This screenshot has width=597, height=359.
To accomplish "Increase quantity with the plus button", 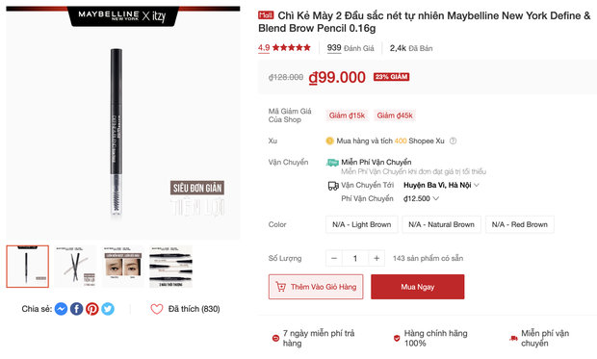I will pos(376,259).
